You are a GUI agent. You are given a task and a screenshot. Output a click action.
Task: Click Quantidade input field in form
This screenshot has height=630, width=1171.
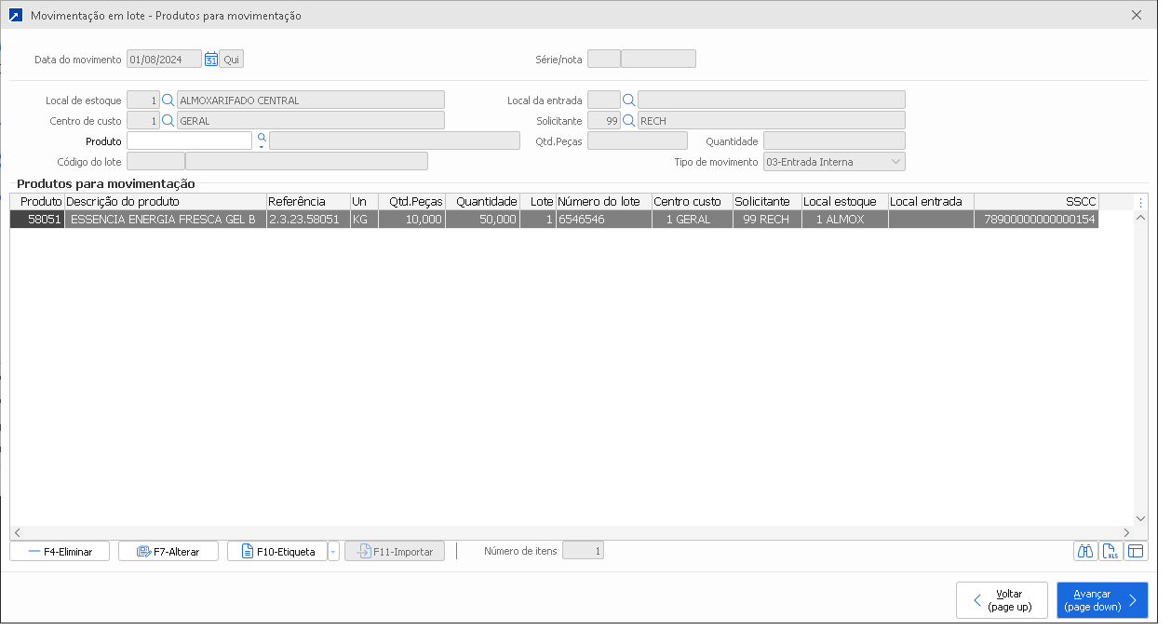[834, 141]
